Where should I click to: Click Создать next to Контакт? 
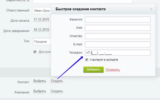click(57, 81)
